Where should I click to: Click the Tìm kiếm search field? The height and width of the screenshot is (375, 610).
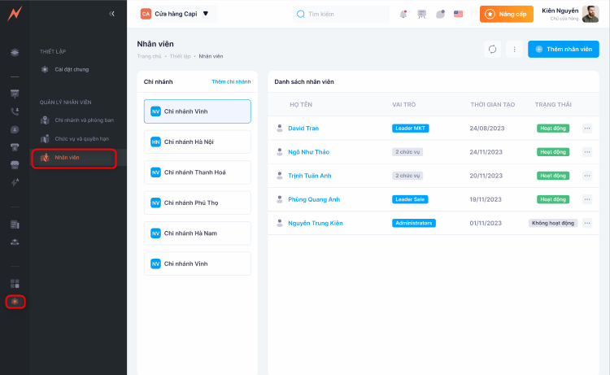pyautogui.click(x=342, y=14)
